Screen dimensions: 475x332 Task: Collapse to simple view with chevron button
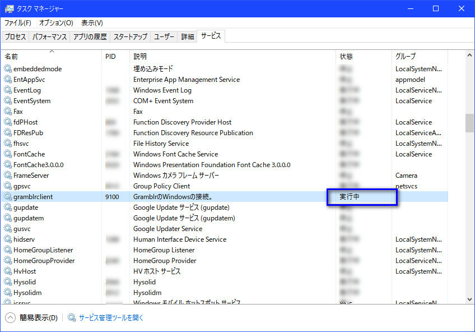point(10,317)
